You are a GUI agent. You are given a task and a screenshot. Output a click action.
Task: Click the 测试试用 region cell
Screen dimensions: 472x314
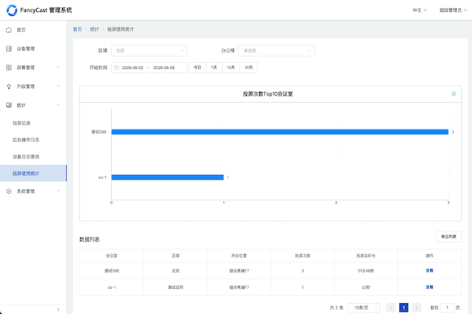tap(175, 287)
